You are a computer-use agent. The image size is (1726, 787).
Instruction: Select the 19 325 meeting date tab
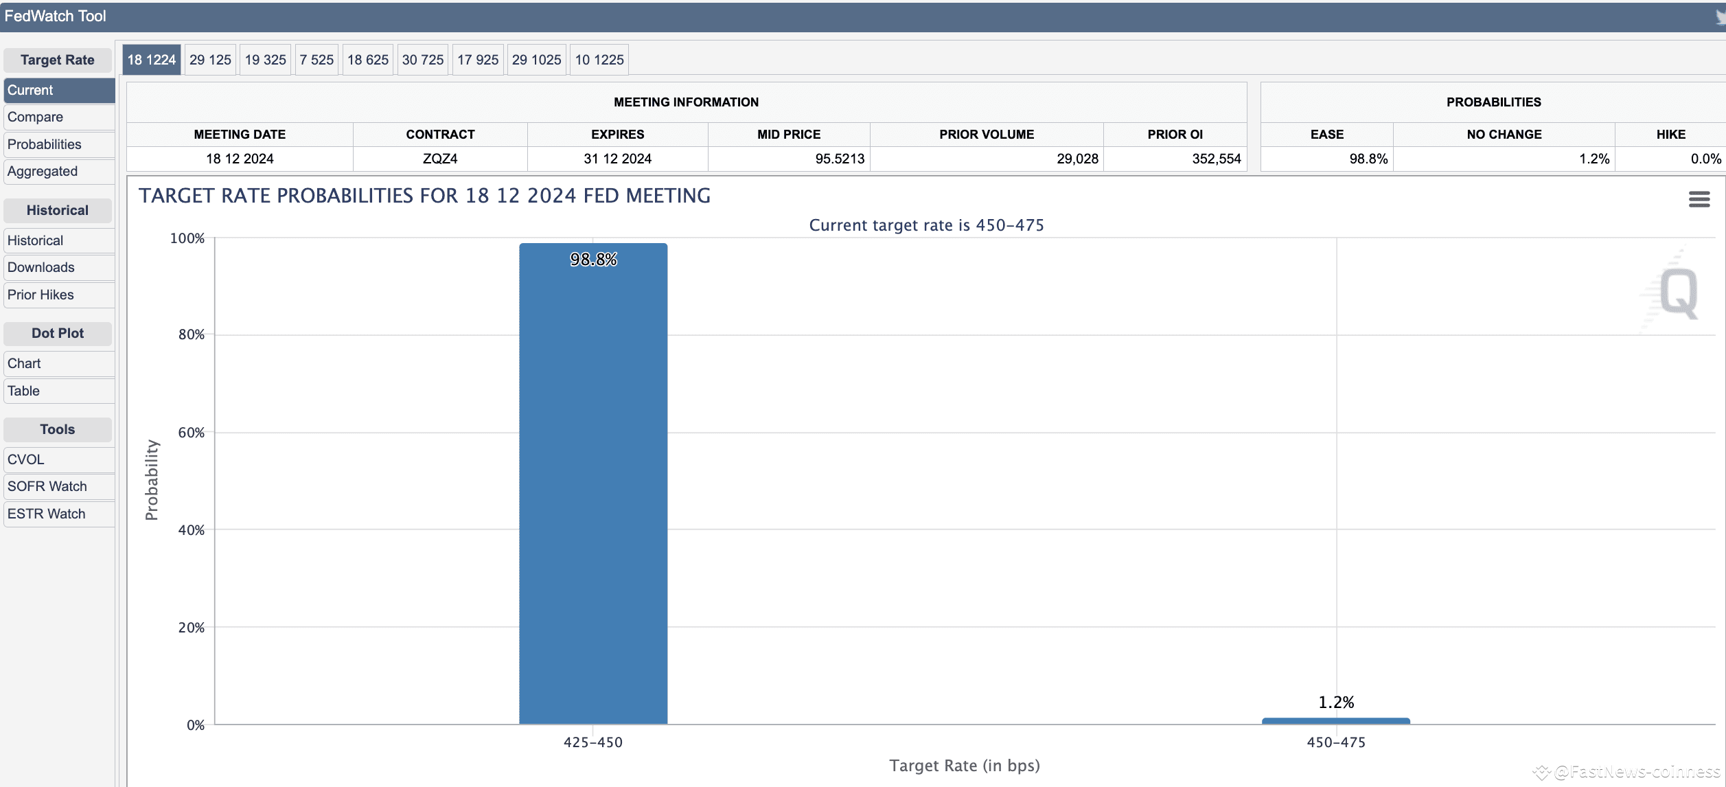265,60
